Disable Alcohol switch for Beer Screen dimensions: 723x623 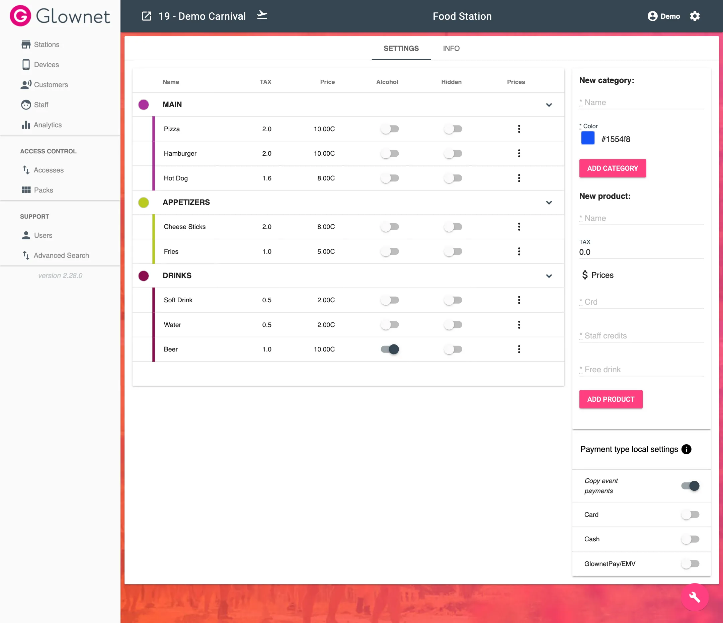click(x=390, y=349)
